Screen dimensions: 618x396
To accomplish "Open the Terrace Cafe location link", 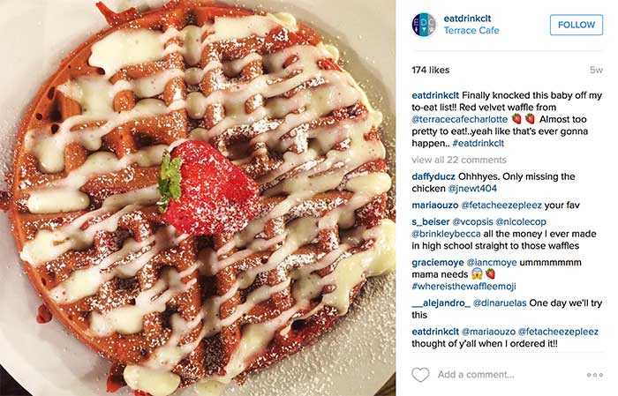I will pos(471,30).
